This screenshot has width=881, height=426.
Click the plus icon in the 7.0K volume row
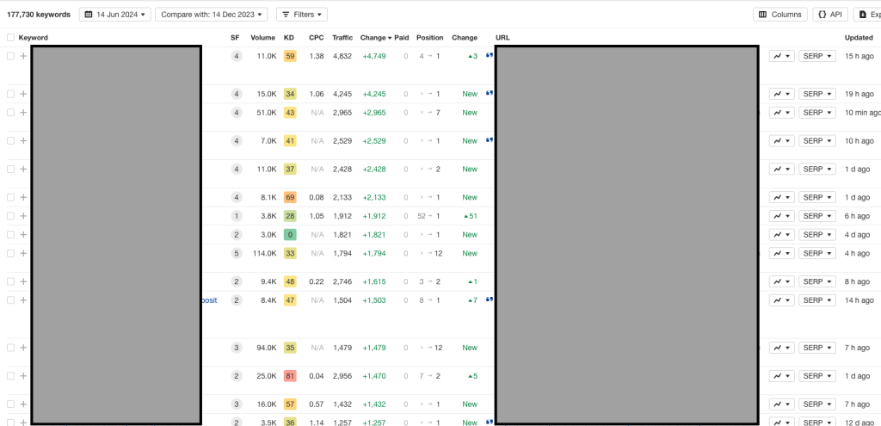[23, 140]
